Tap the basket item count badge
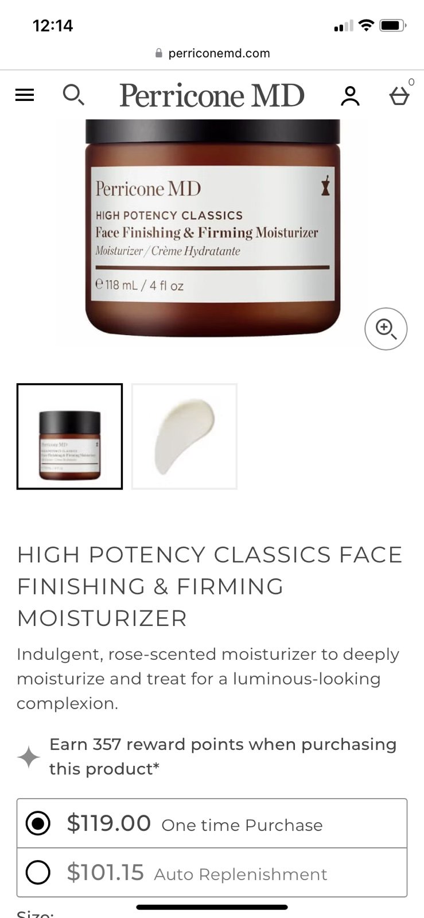 coord(411,82)
